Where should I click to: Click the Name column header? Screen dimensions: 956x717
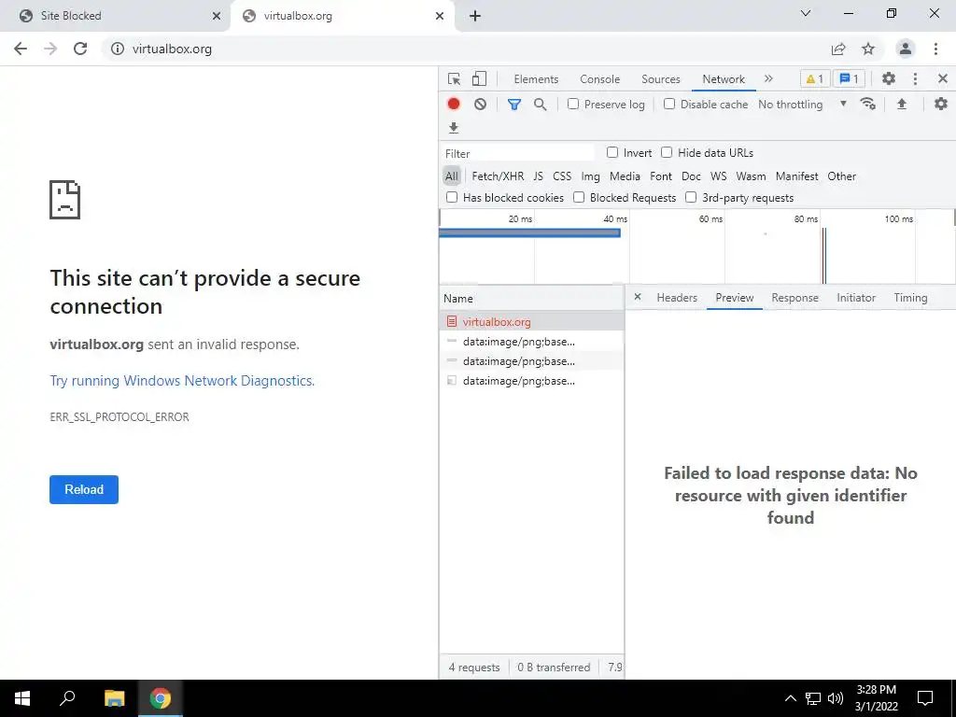pyautogui.click(x=531, y=298)
